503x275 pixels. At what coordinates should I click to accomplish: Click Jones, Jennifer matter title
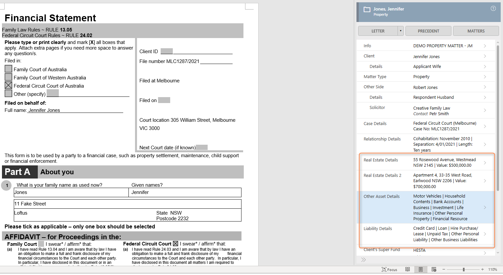(389, 9)
